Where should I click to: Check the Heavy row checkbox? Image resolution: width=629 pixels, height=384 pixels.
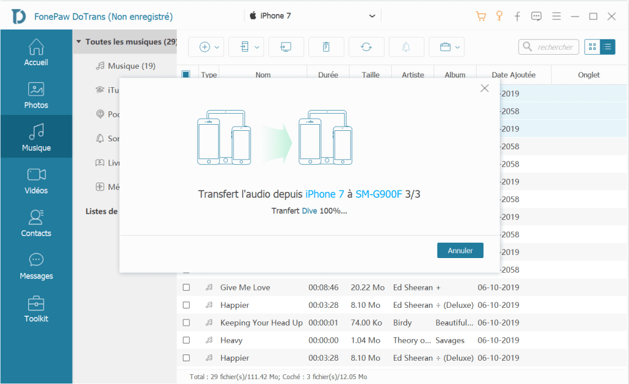point(186,340)
